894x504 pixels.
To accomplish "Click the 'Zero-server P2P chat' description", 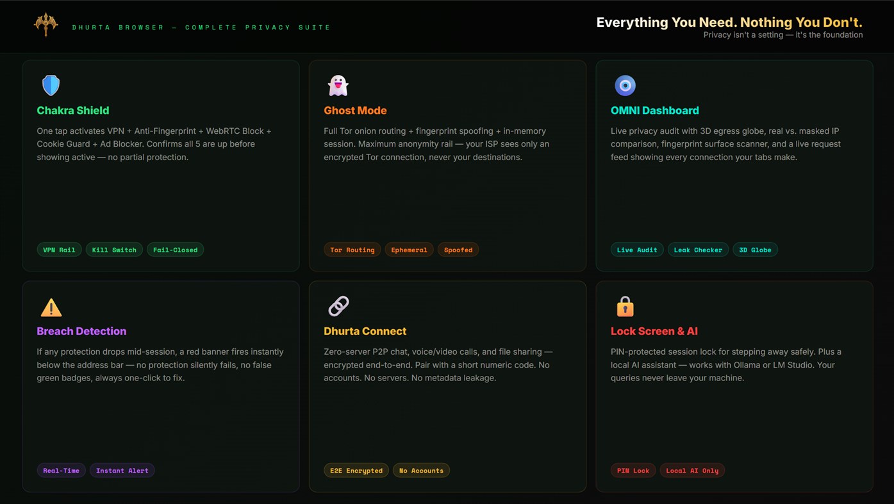I will (438, 365).
